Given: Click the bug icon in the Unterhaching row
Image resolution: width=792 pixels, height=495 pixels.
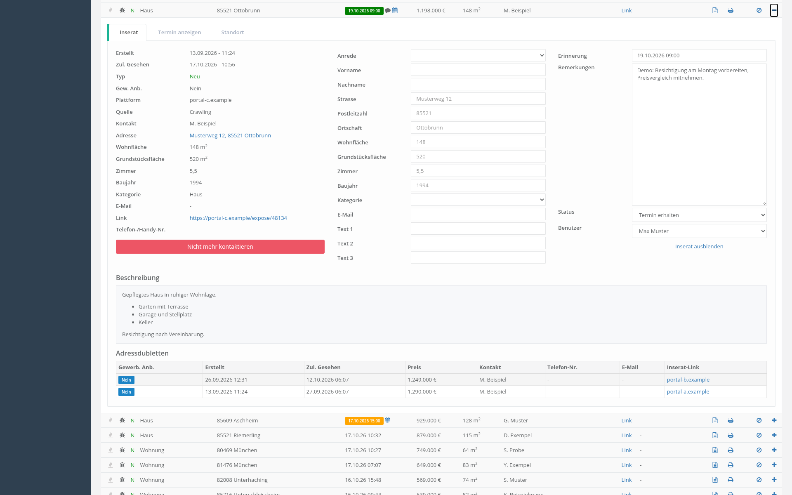Looking at the screenshot, I should (122, 480).
